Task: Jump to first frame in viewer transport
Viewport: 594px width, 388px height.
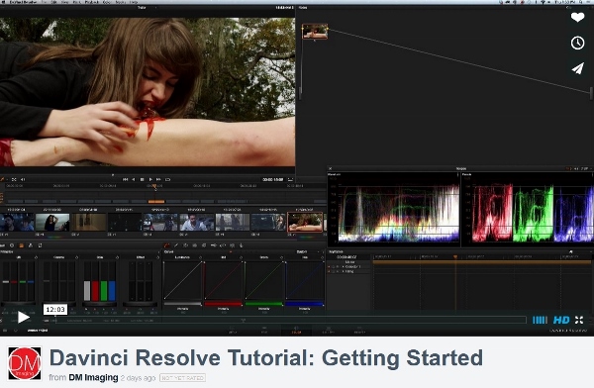Action: point(125,179)
